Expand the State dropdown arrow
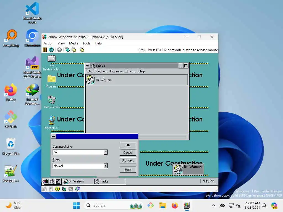The image size is (283, 212). (x=106, y=166)
